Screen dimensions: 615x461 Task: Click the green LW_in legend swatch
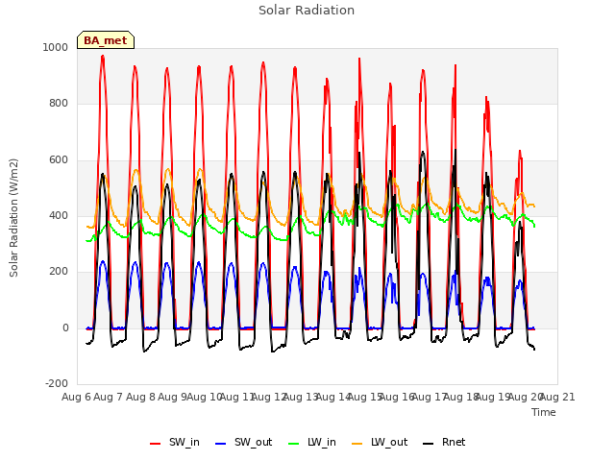pyautogui.click(x=293, y=444)
